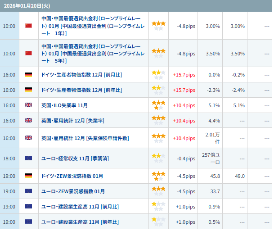Click the 2026年01月20日(火) date header
Viewport: 274px width, 231px height.
click(23, 5)
